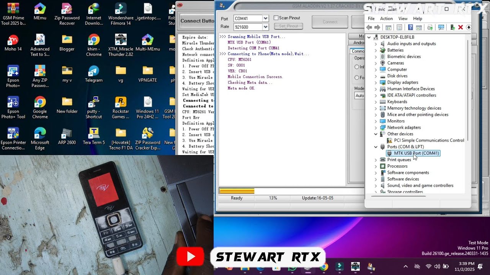The width and height of the screenshot is (490, 275).
Task: Open the ARP 2600 desktop icon
Action: tap(67, 136)
